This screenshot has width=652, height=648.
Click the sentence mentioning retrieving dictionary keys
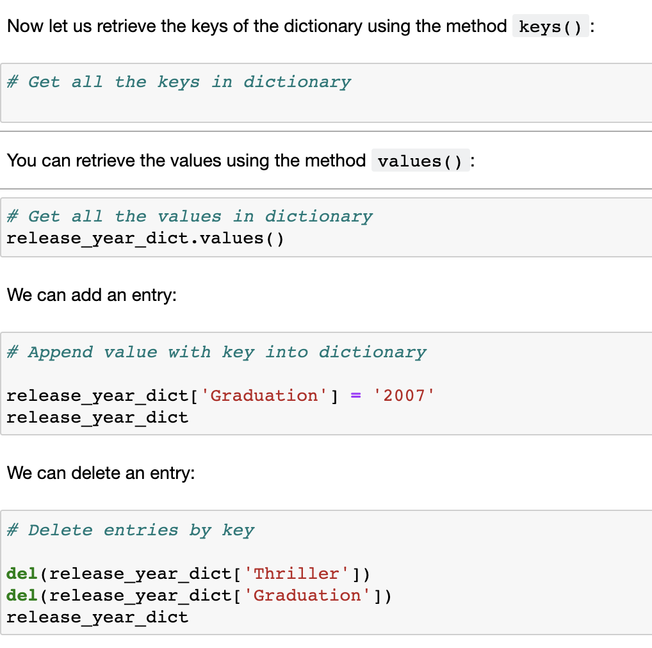pyautogui.click(x=256, y=26)
